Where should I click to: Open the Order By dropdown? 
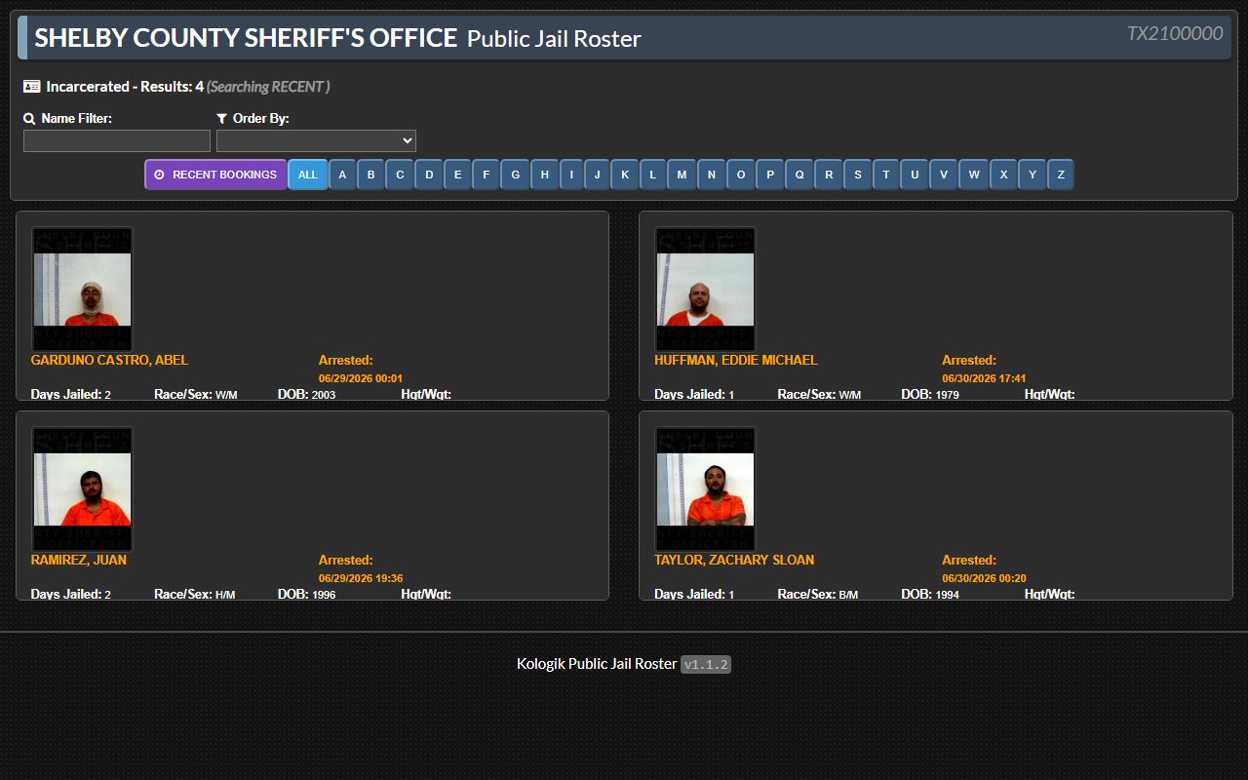click(316, 141)
